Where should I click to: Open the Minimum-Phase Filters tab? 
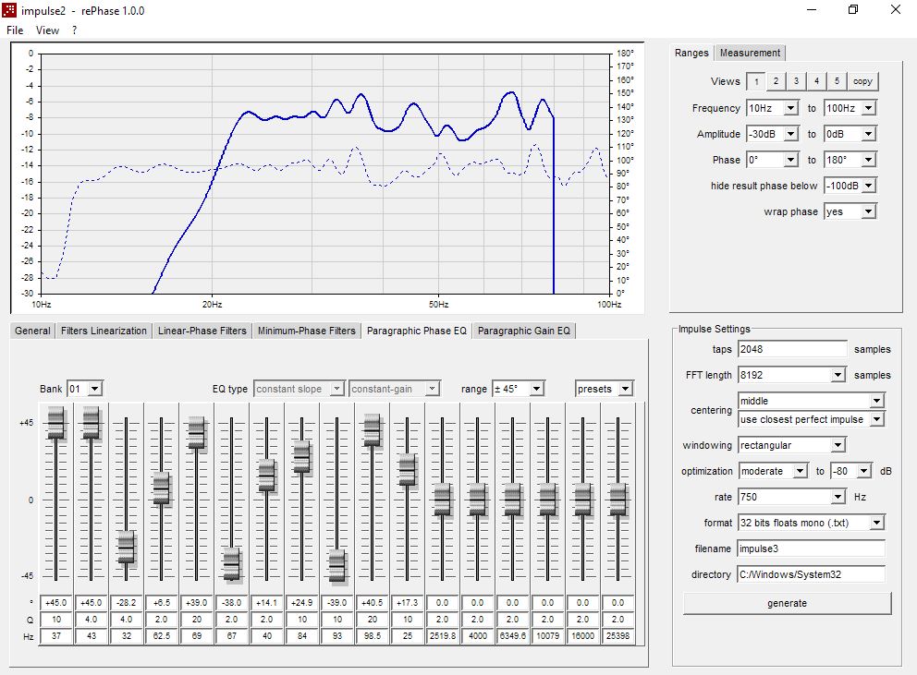(x=307, y=331)
